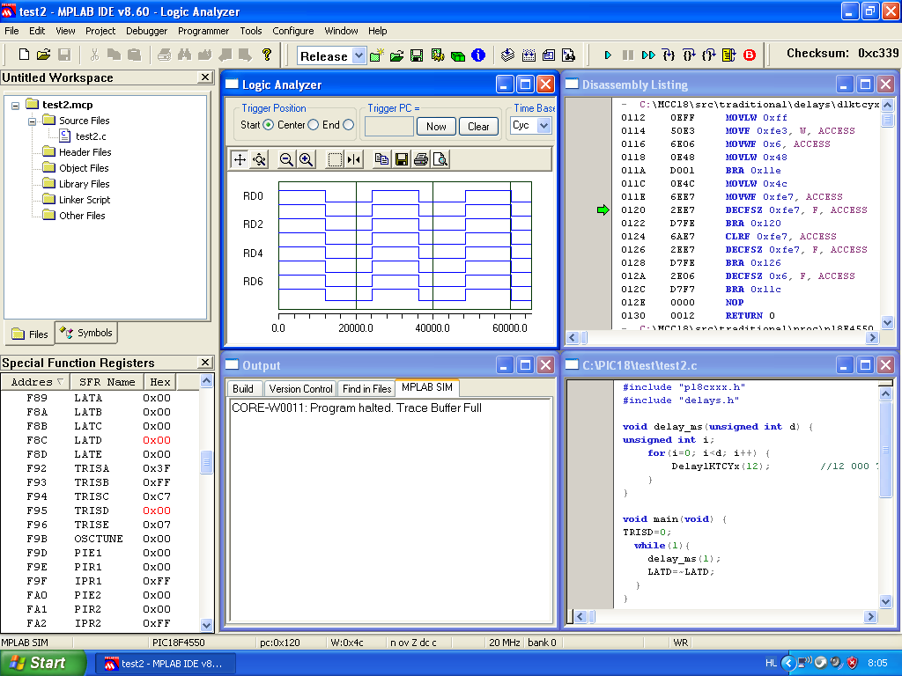Open the Debugger menu
This screenshot has width=902, height=676.
click(146, 31)
